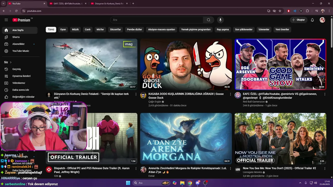
Task: Expand the Siz section chevron
Action: coord(11,62)
